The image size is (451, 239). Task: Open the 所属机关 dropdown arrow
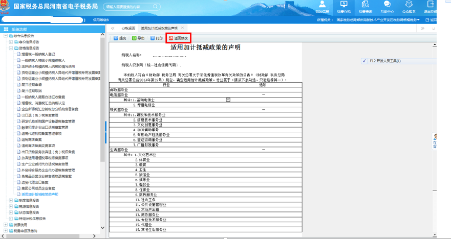419,20
